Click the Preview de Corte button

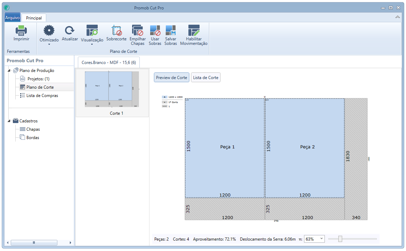coord(171,78)
